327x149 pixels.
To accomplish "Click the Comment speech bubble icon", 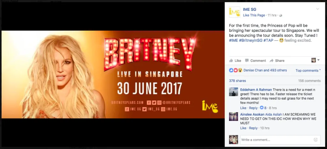I will (x=247, y=60).
